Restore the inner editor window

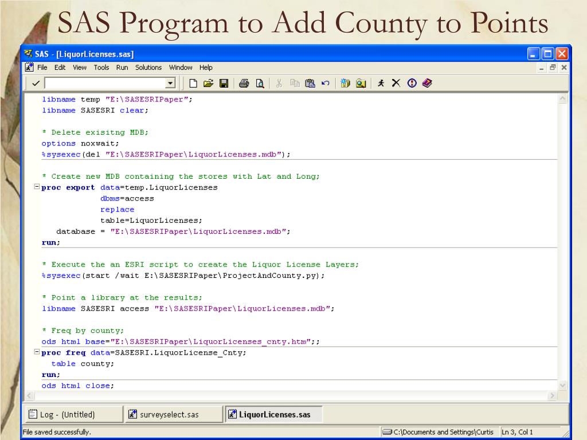pos(553,68)
